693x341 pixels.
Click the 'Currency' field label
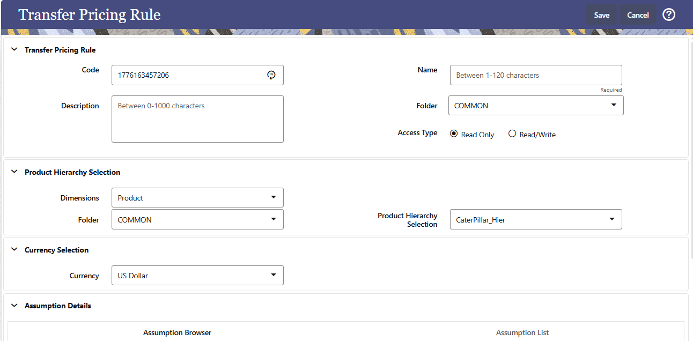84,276
